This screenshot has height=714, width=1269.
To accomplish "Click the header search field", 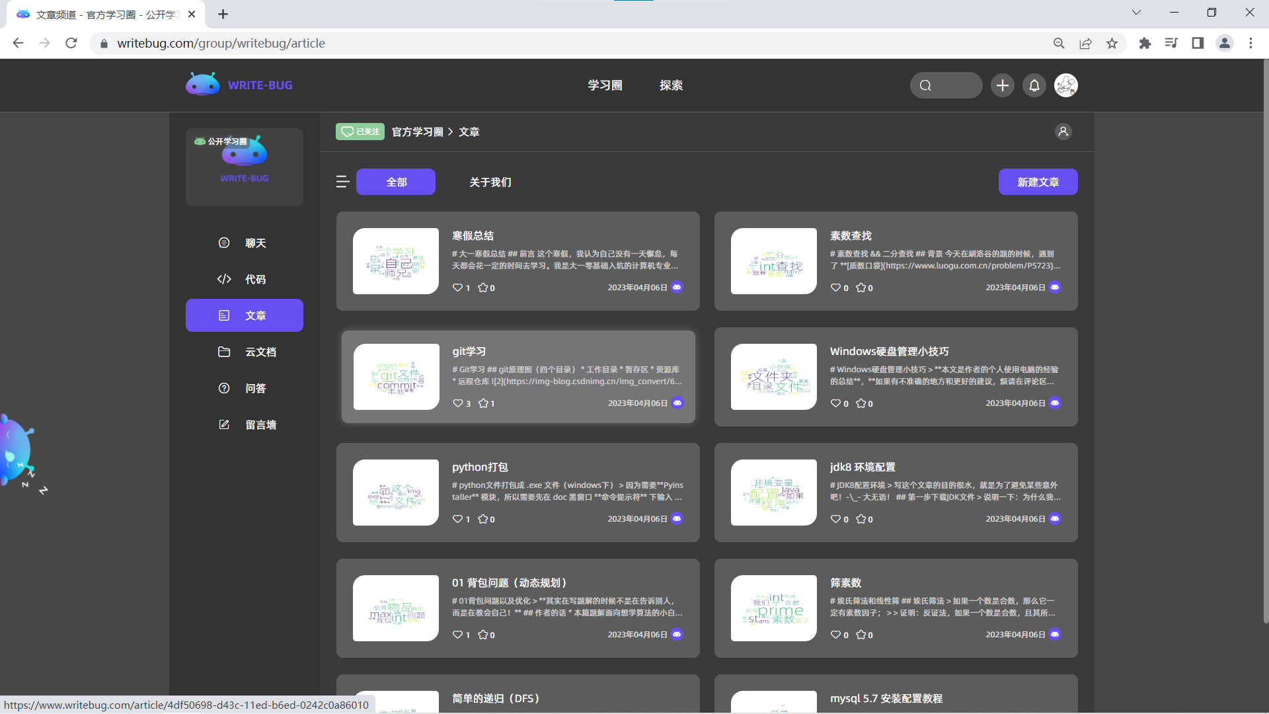I will (x=946, y=85).
